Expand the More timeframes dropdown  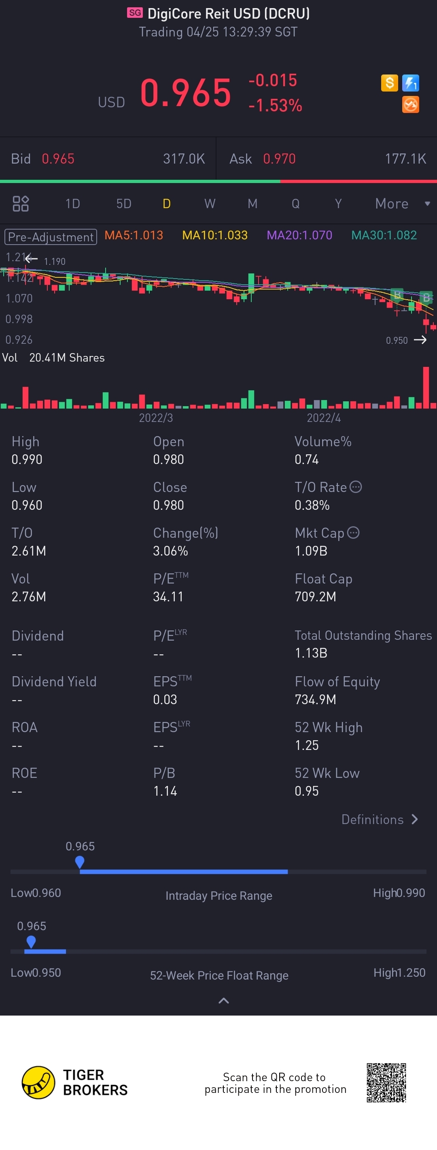(x=402, y=204)
